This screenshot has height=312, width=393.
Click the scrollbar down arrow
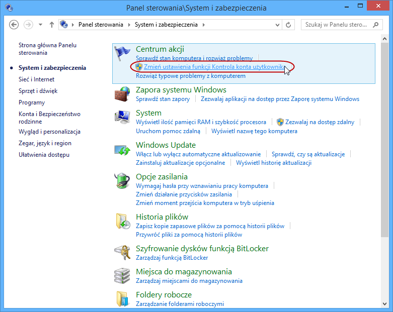point(385,304)
